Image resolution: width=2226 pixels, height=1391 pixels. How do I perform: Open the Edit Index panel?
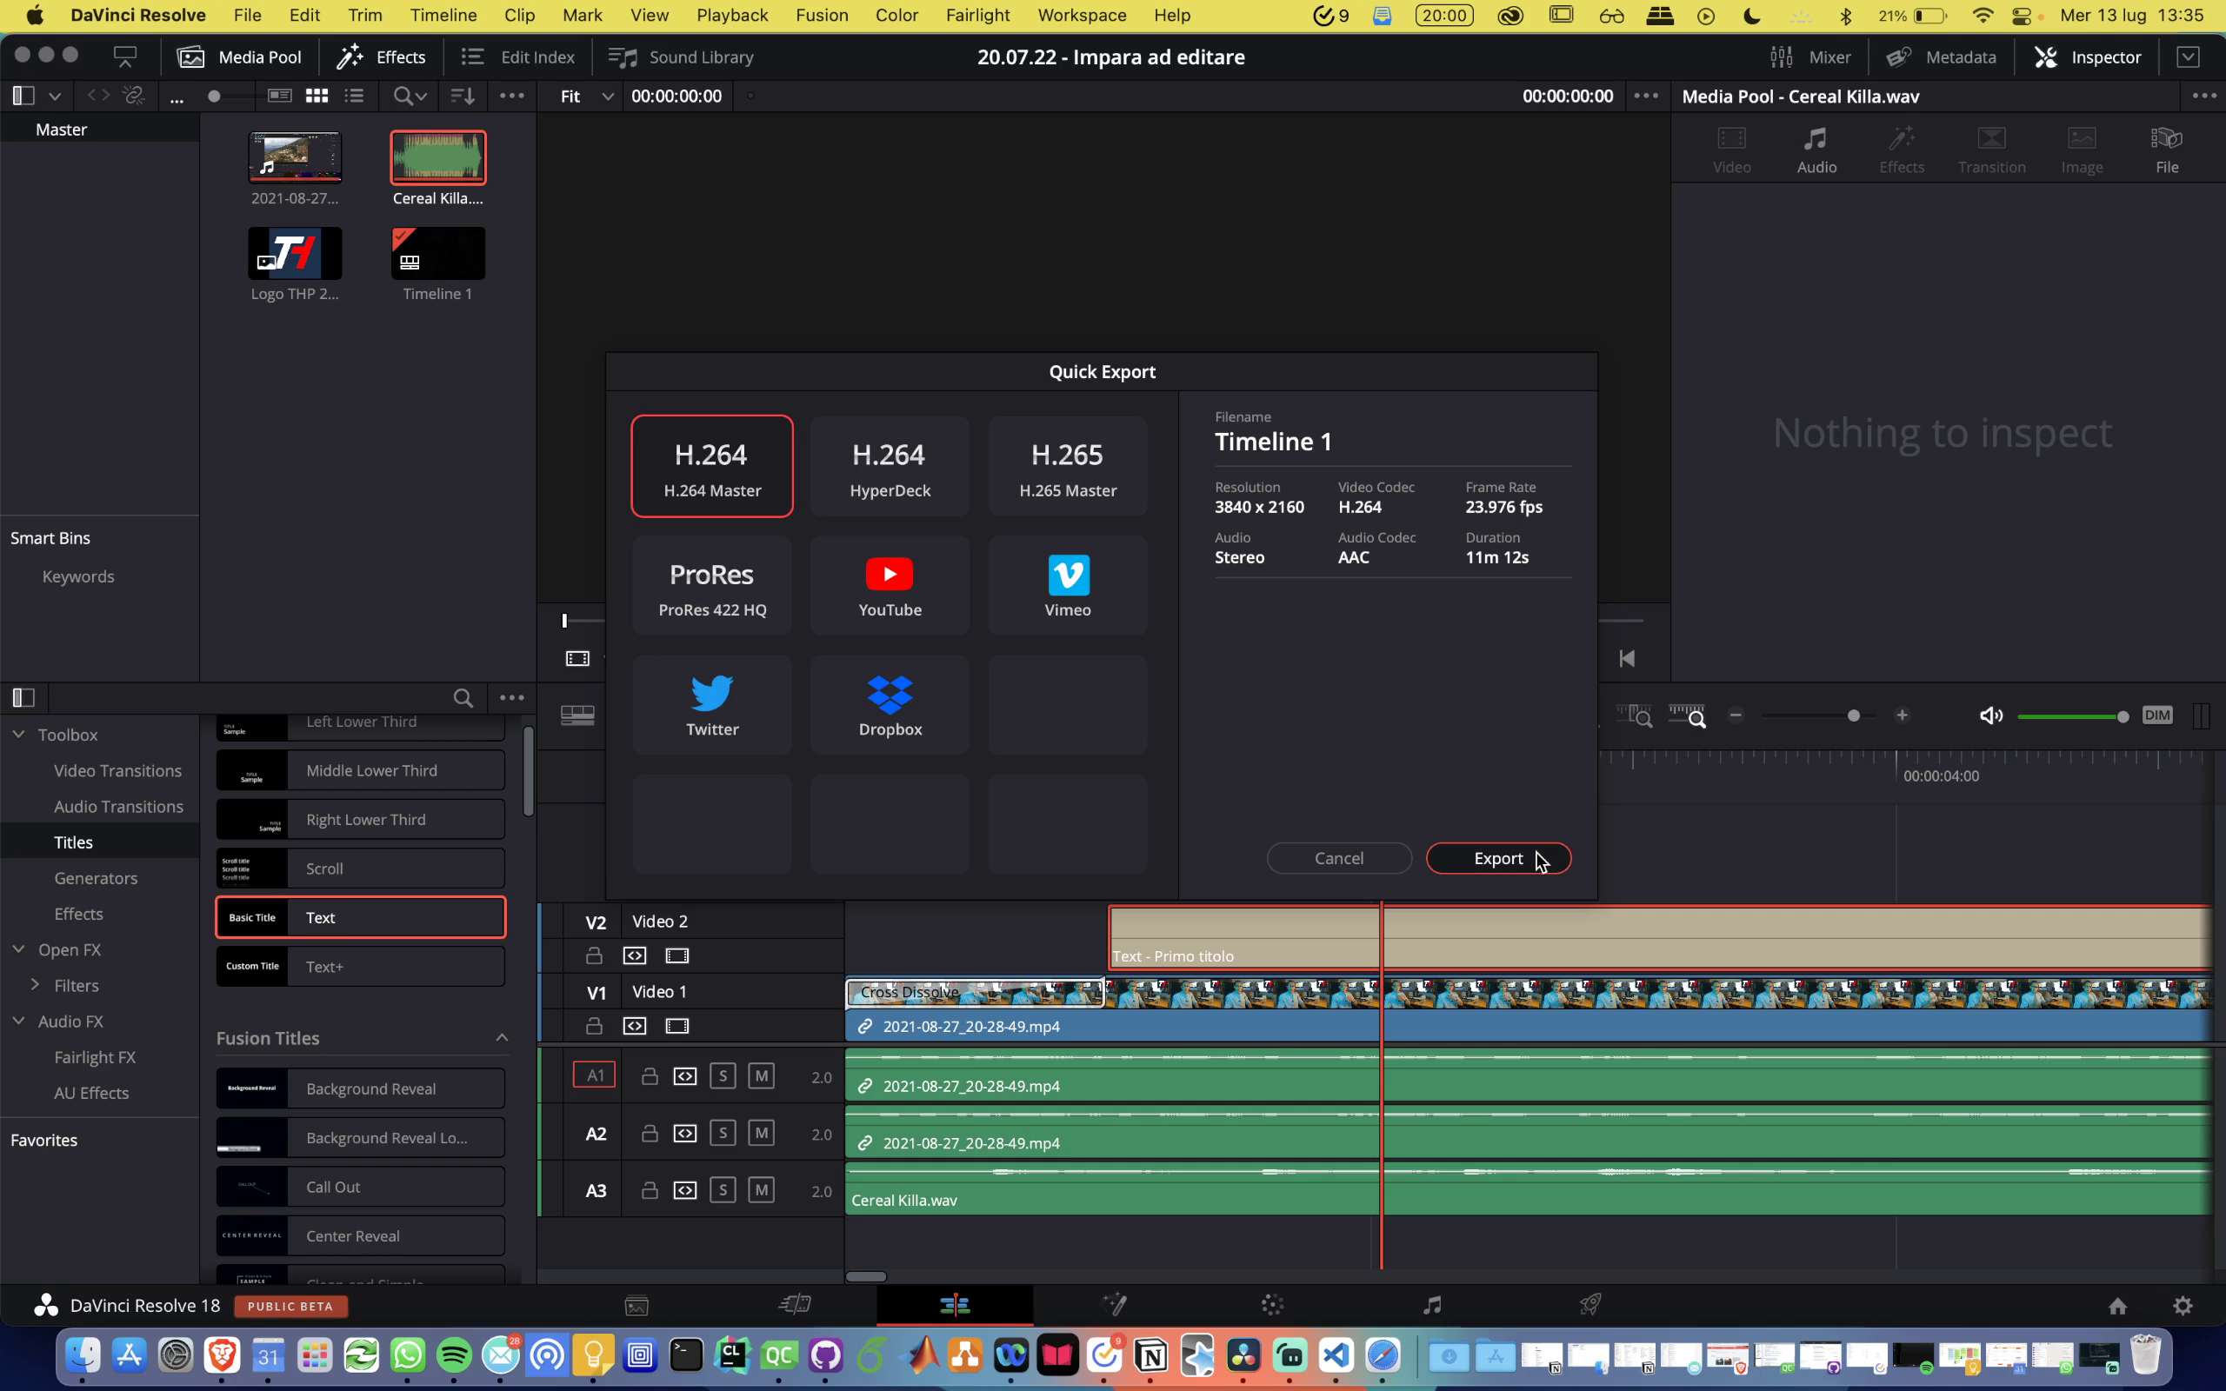pos(519,57)
